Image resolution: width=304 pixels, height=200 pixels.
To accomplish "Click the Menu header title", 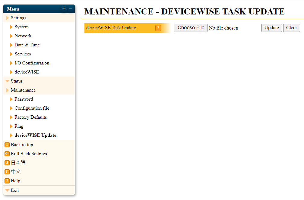I will coord(13,9).
